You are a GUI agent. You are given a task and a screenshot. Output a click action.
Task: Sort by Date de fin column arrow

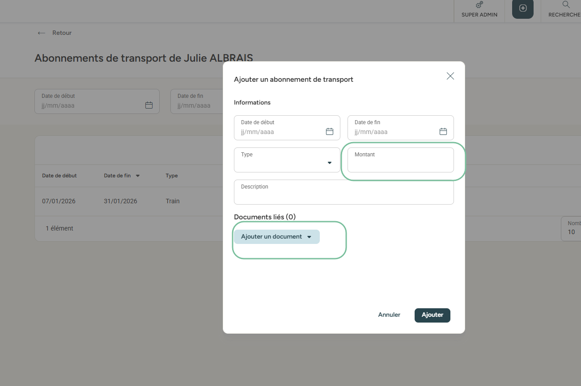click(x=138, y=176)
